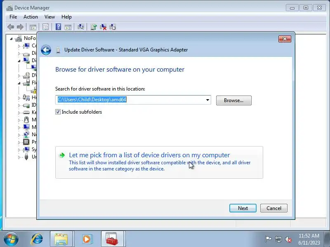Click the muted volume tray icon
Image resolution: width=330 pixels, height=247 pixels.
pyautogui.click(x=288, y=239)
